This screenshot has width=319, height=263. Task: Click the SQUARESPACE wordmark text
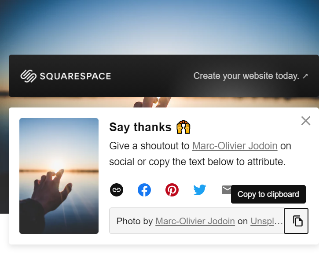pyautogui.click(x=75, y=76)
